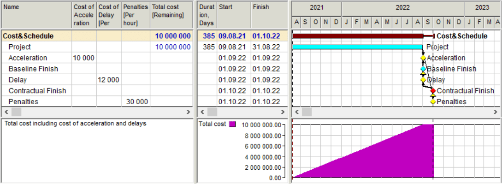
Task: Select the Delay row name
Action: 18,80
